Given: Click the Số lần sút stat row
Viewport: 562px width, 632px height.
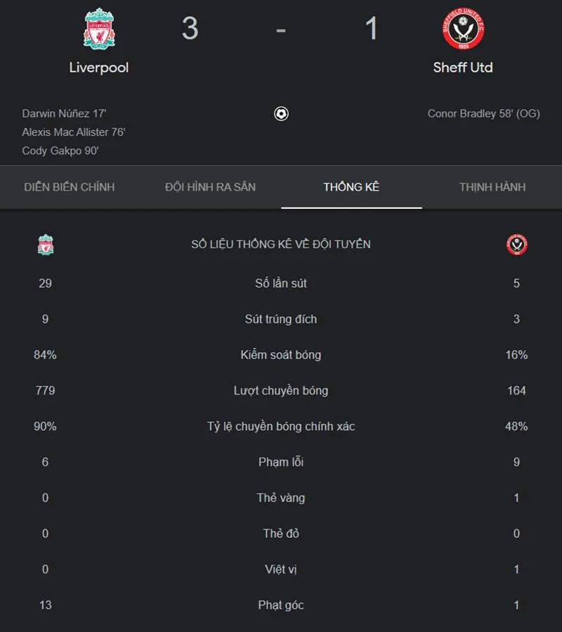Looking at the screenshot, I should [x=281, y=283].
